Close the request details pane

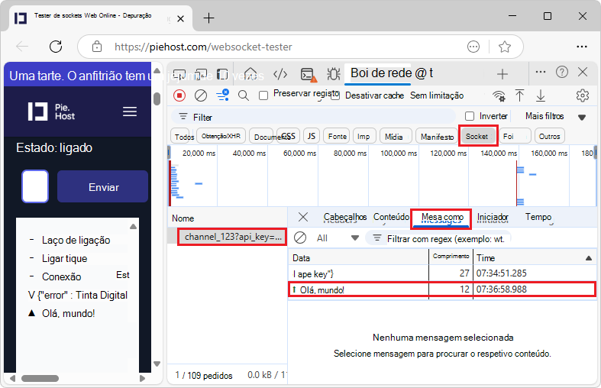tap(303, 217)
